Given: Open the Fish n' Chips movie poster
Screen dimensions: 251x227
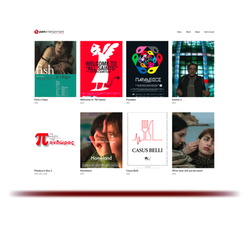Looking at the screenshot, I should (55, 69).
